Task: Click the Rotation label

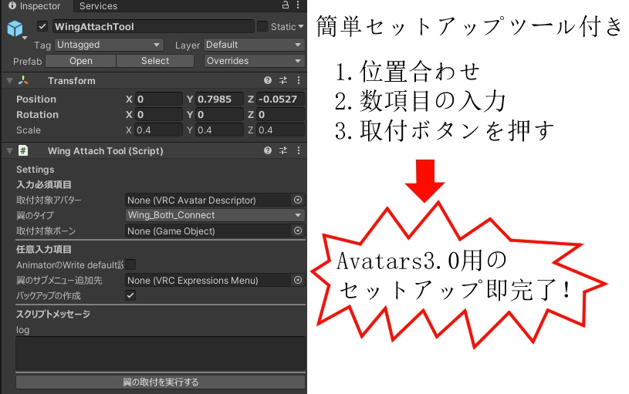Action: click(x=37, y=115)
